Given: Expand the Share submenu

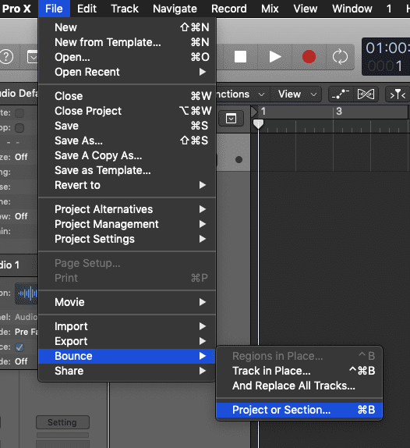Looking at the screenshot, I should coord(127,371).
